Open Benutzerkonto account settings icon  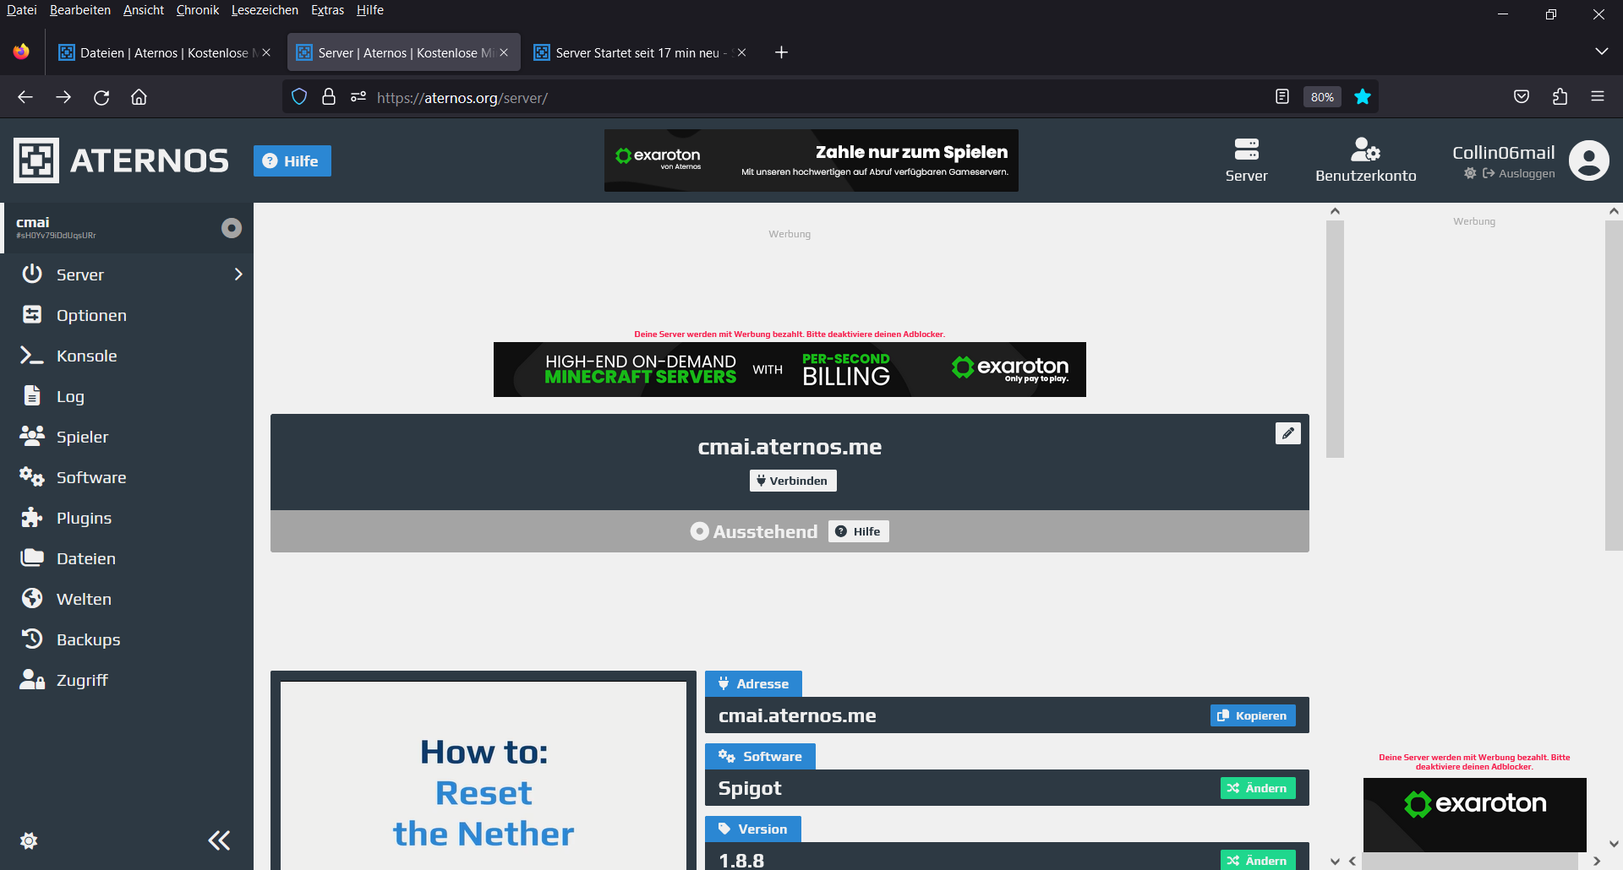tap(1365, 150)
